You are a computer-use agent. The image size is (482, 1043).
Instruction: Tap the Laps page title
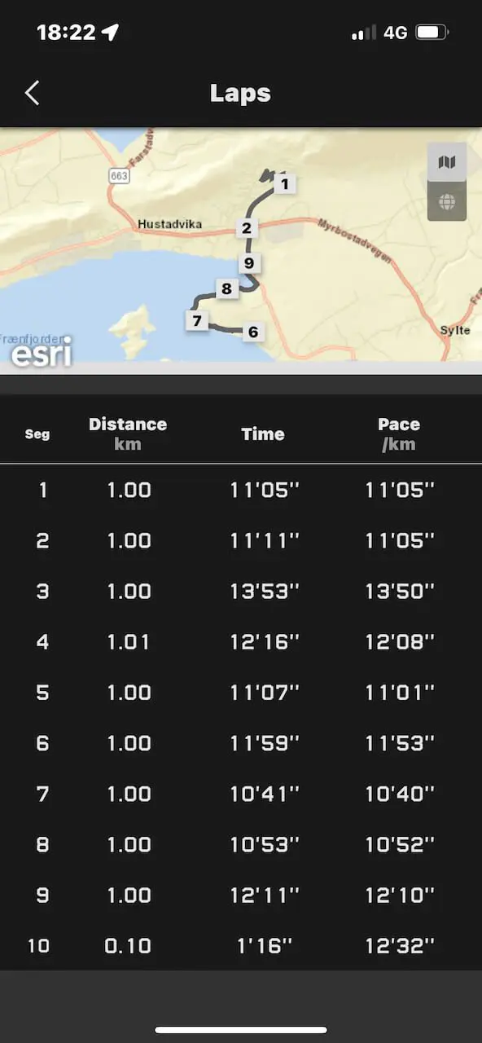click(240, 93)
